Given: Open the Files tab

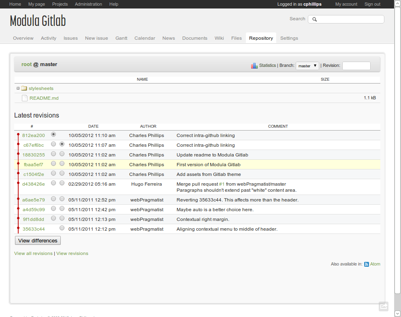Looking at the screenshot, I should (x=236, y=38).
